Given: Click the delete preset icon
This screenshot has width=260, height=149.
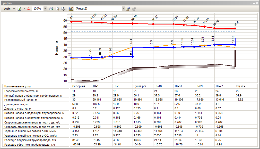Looking at the screenshot, I should click(x=134, y=9).
